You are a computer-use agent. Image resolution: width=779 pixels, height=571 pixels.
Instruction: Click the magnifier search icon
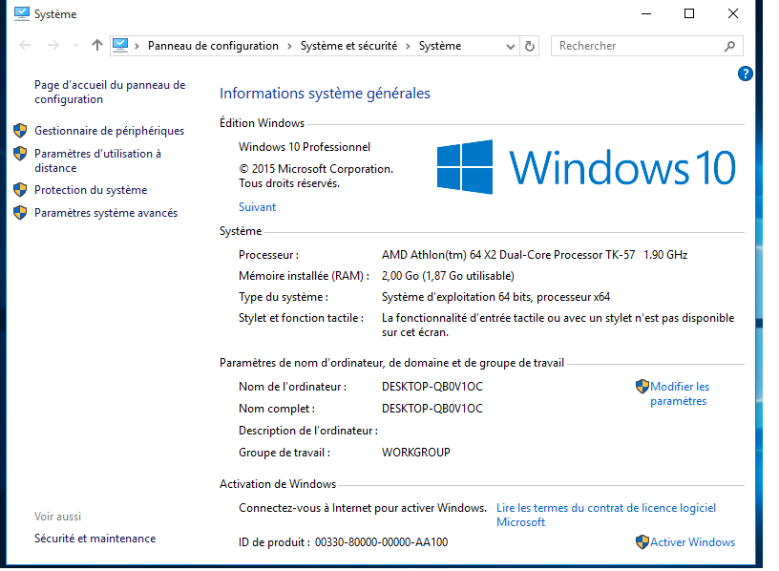(729, 46)
